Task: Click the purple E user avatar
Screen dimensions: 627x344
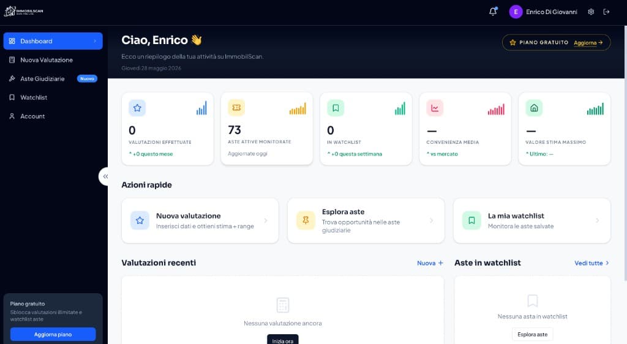Action: click(516, 12)
